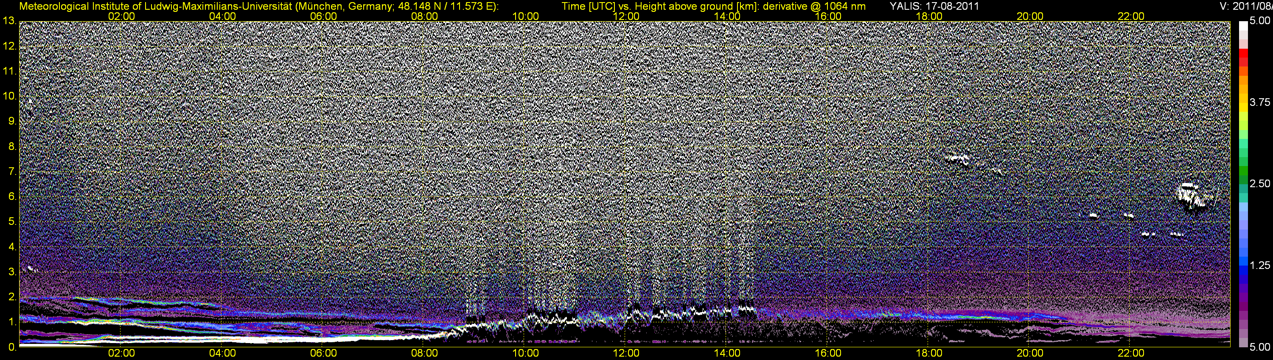Image resolution: width=1273 pixels, height=360 pixels.
Task: Click the 08:00 label on the lower time axis
Action: click(424, 353)
